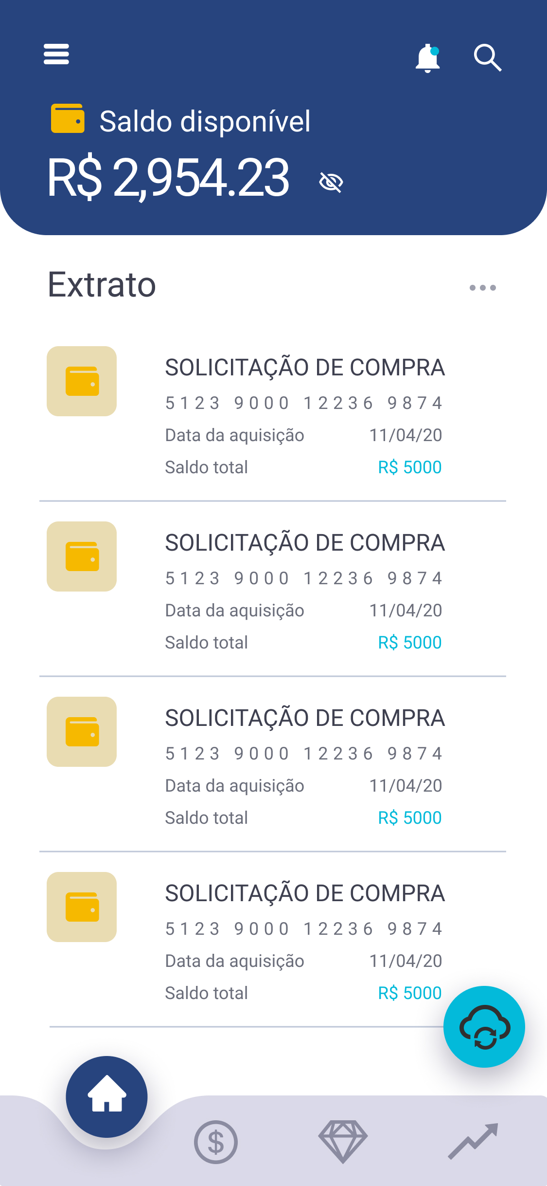Go to the Home tab

click(106, 1096)
